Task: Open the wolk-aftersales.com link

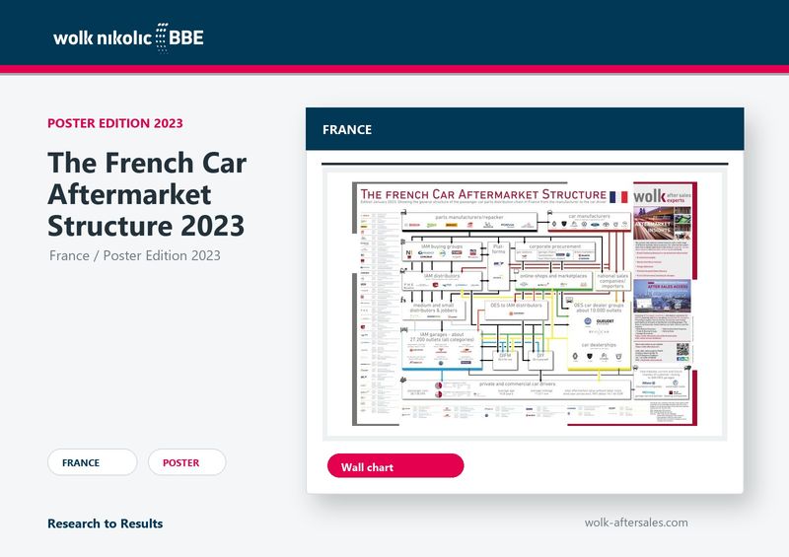Action: [x=636, y=522]
